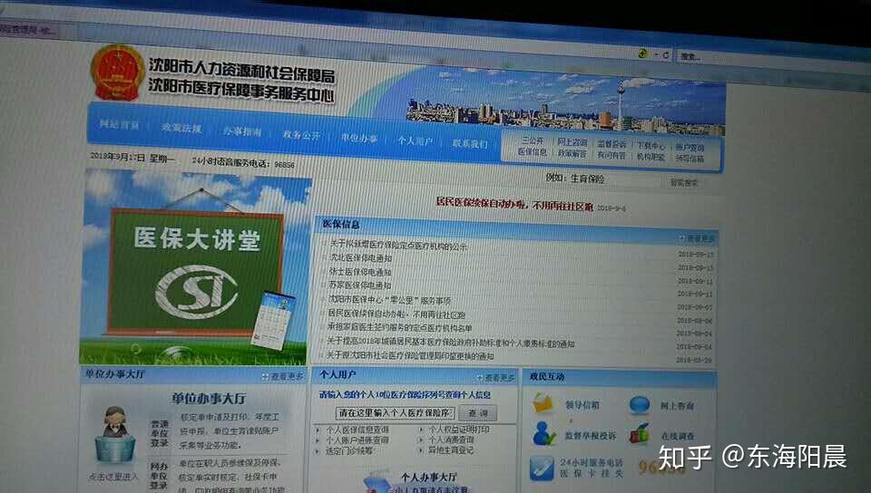This screenshot has width=871, height=493.
Task: Open the 沈北医保停电通知 notice
Action: (x=360, y=258)
